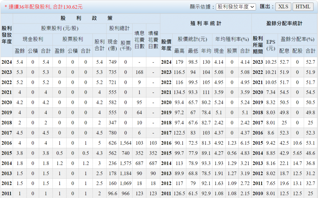Click the HTML export button
The image size is (318, 198).
pos(303,6)
